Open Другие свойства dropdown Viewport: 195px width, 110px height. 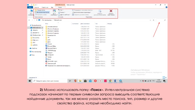[x=64, y=15]
